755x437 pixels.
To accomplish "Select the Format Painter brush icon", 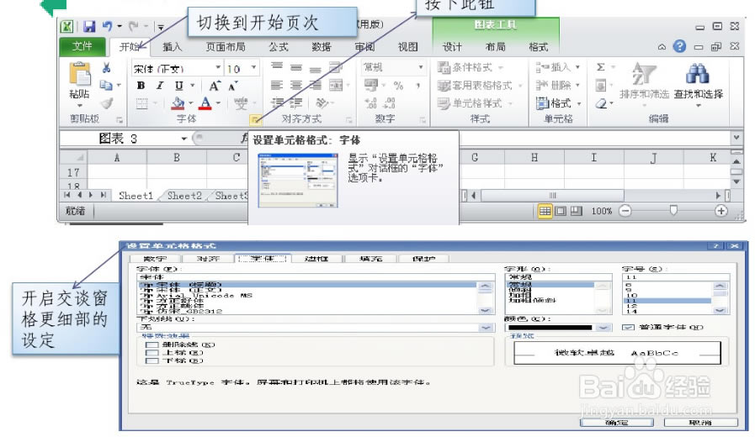I will pyautogui.click(x=106, y=103).
